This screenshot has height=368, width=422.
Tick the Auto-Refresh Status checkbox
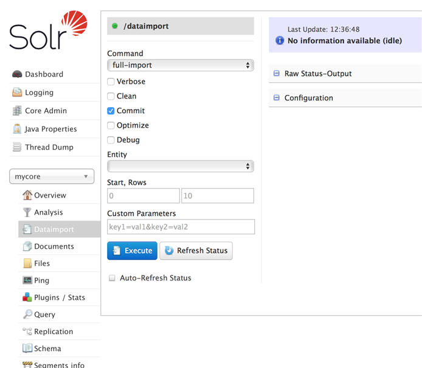point(112,278)
